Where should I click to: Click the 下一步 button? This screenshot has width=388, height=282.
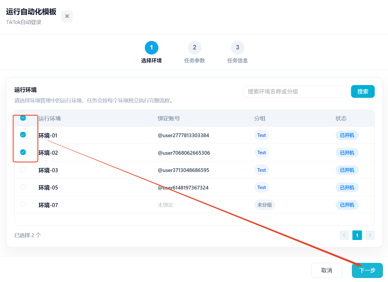367,270
